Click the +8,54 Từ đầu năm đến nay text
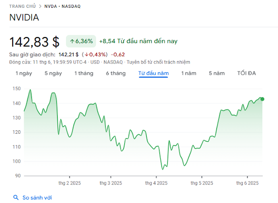Viewport: 278px width, 203px height. click(x=138, y=41)
